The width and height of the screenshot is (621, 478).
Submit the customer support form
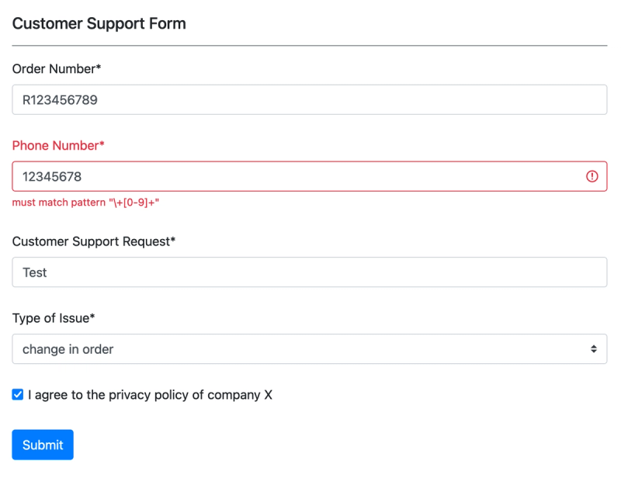point(43,445)
